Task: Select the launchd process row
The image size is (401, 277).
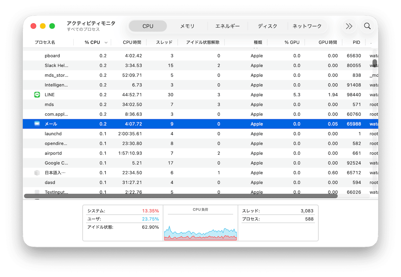Action: tap(99, 134)
